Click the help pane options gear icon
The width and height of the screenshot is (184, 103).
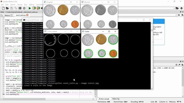pyautogui.click(x=182, y=15)
